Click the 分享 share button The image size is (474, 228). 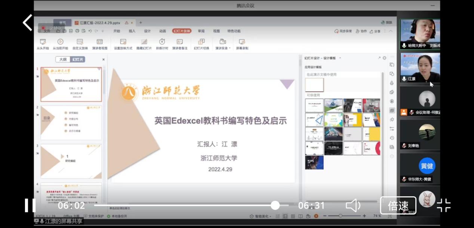(x=375, y=31)
